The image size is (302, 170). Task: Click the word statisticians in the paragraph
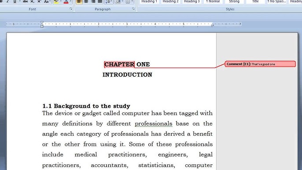pos(157,165)
